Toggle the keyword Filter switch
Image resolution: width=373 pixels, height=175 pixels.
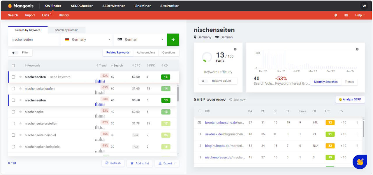(x=15, y=53)
